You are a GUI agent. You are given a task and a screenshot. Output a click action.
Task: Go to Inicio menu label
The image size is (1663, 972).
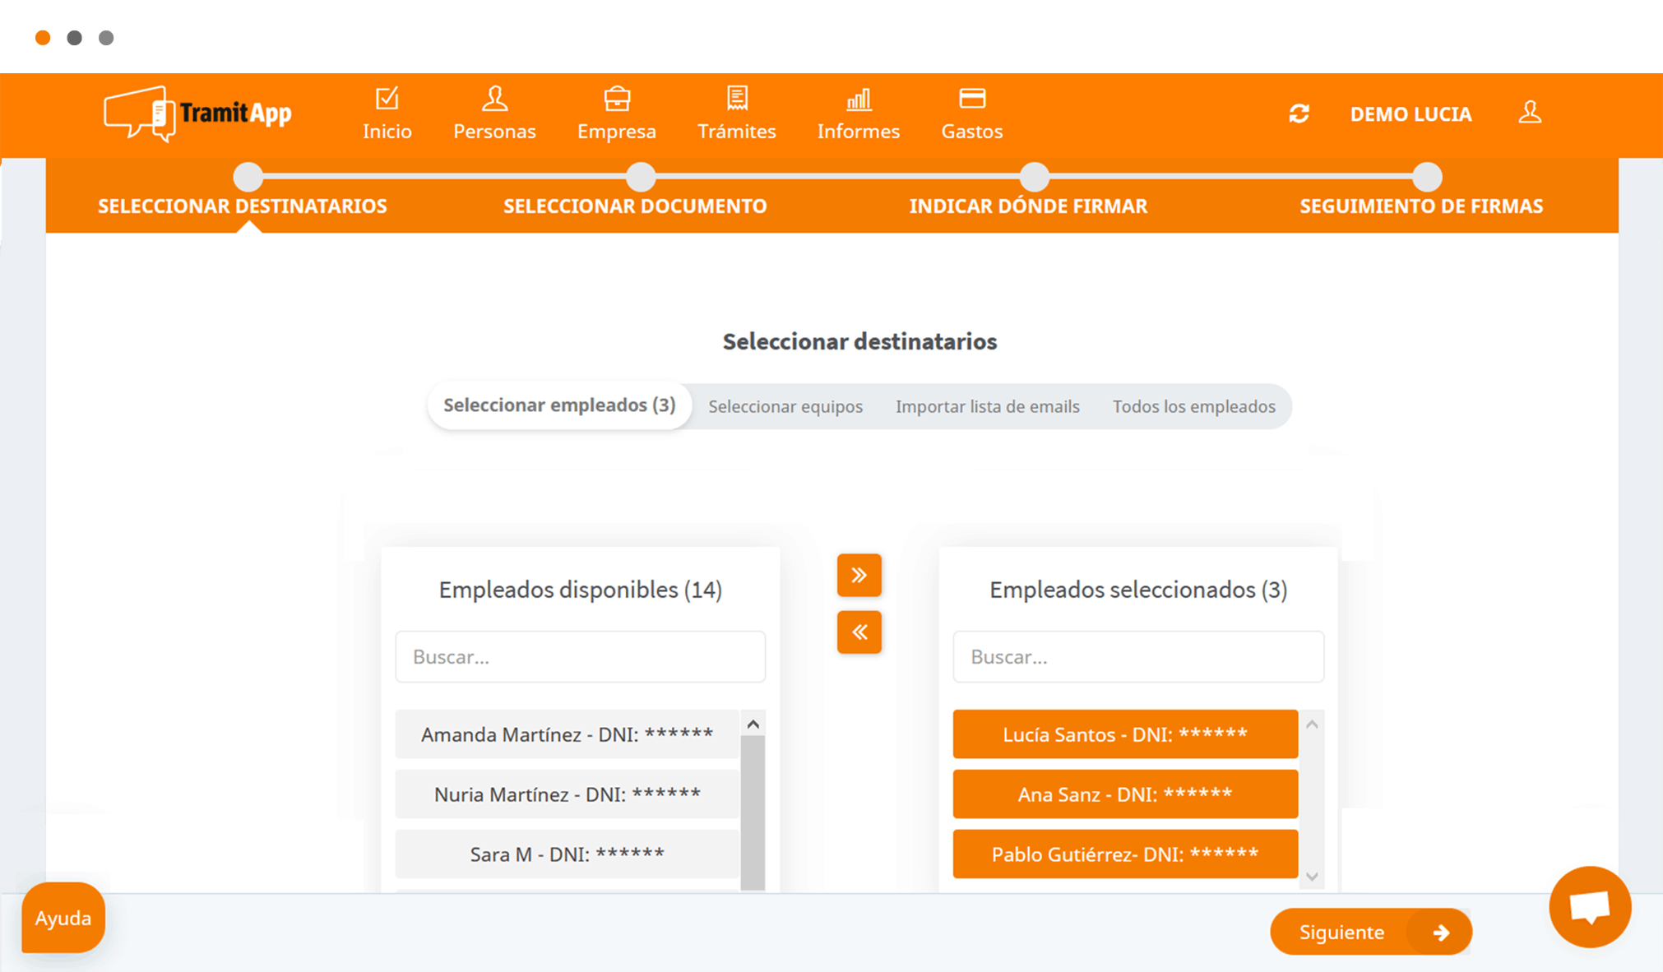[387, 132]
